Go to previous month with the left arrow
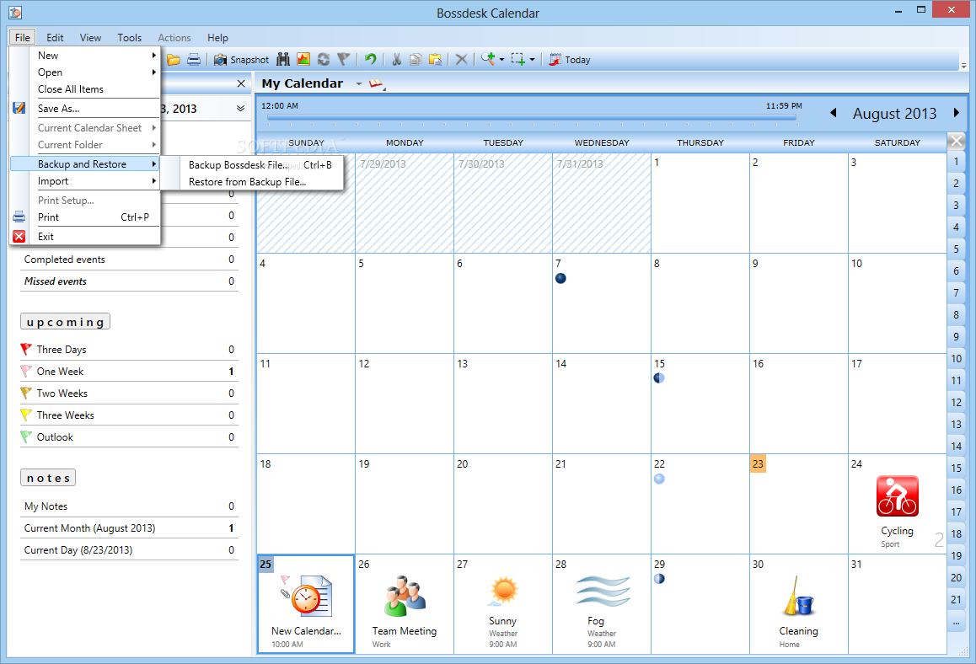976x664 pixels. (834, 113)
